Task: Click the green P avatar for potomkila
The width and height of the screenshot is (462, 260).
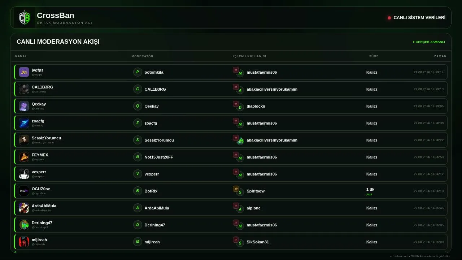Action: pyautogui.click(x=138, y=72)
